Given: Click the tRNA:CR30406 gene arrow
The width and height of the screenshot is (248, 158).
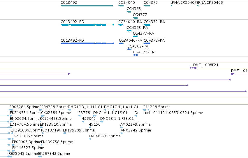Looking at the screenshot, I should coord(198,6).
